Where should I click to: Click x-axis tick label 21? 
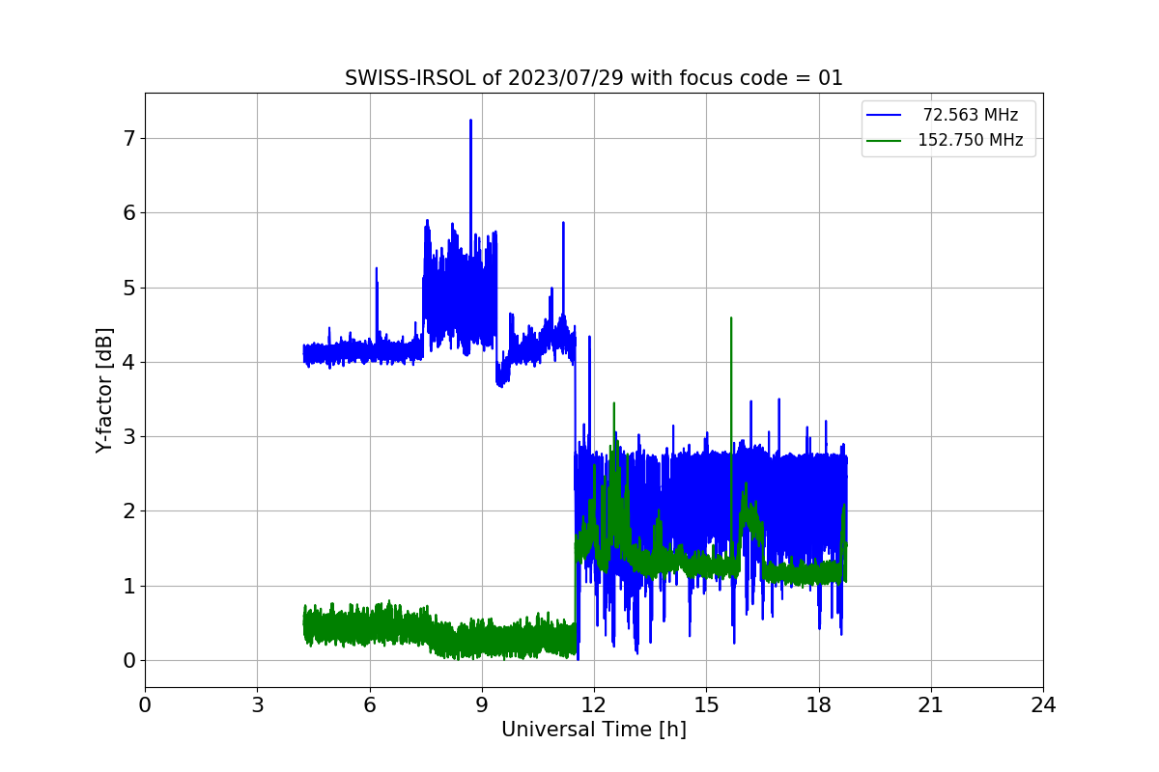[x=931, y=705]
